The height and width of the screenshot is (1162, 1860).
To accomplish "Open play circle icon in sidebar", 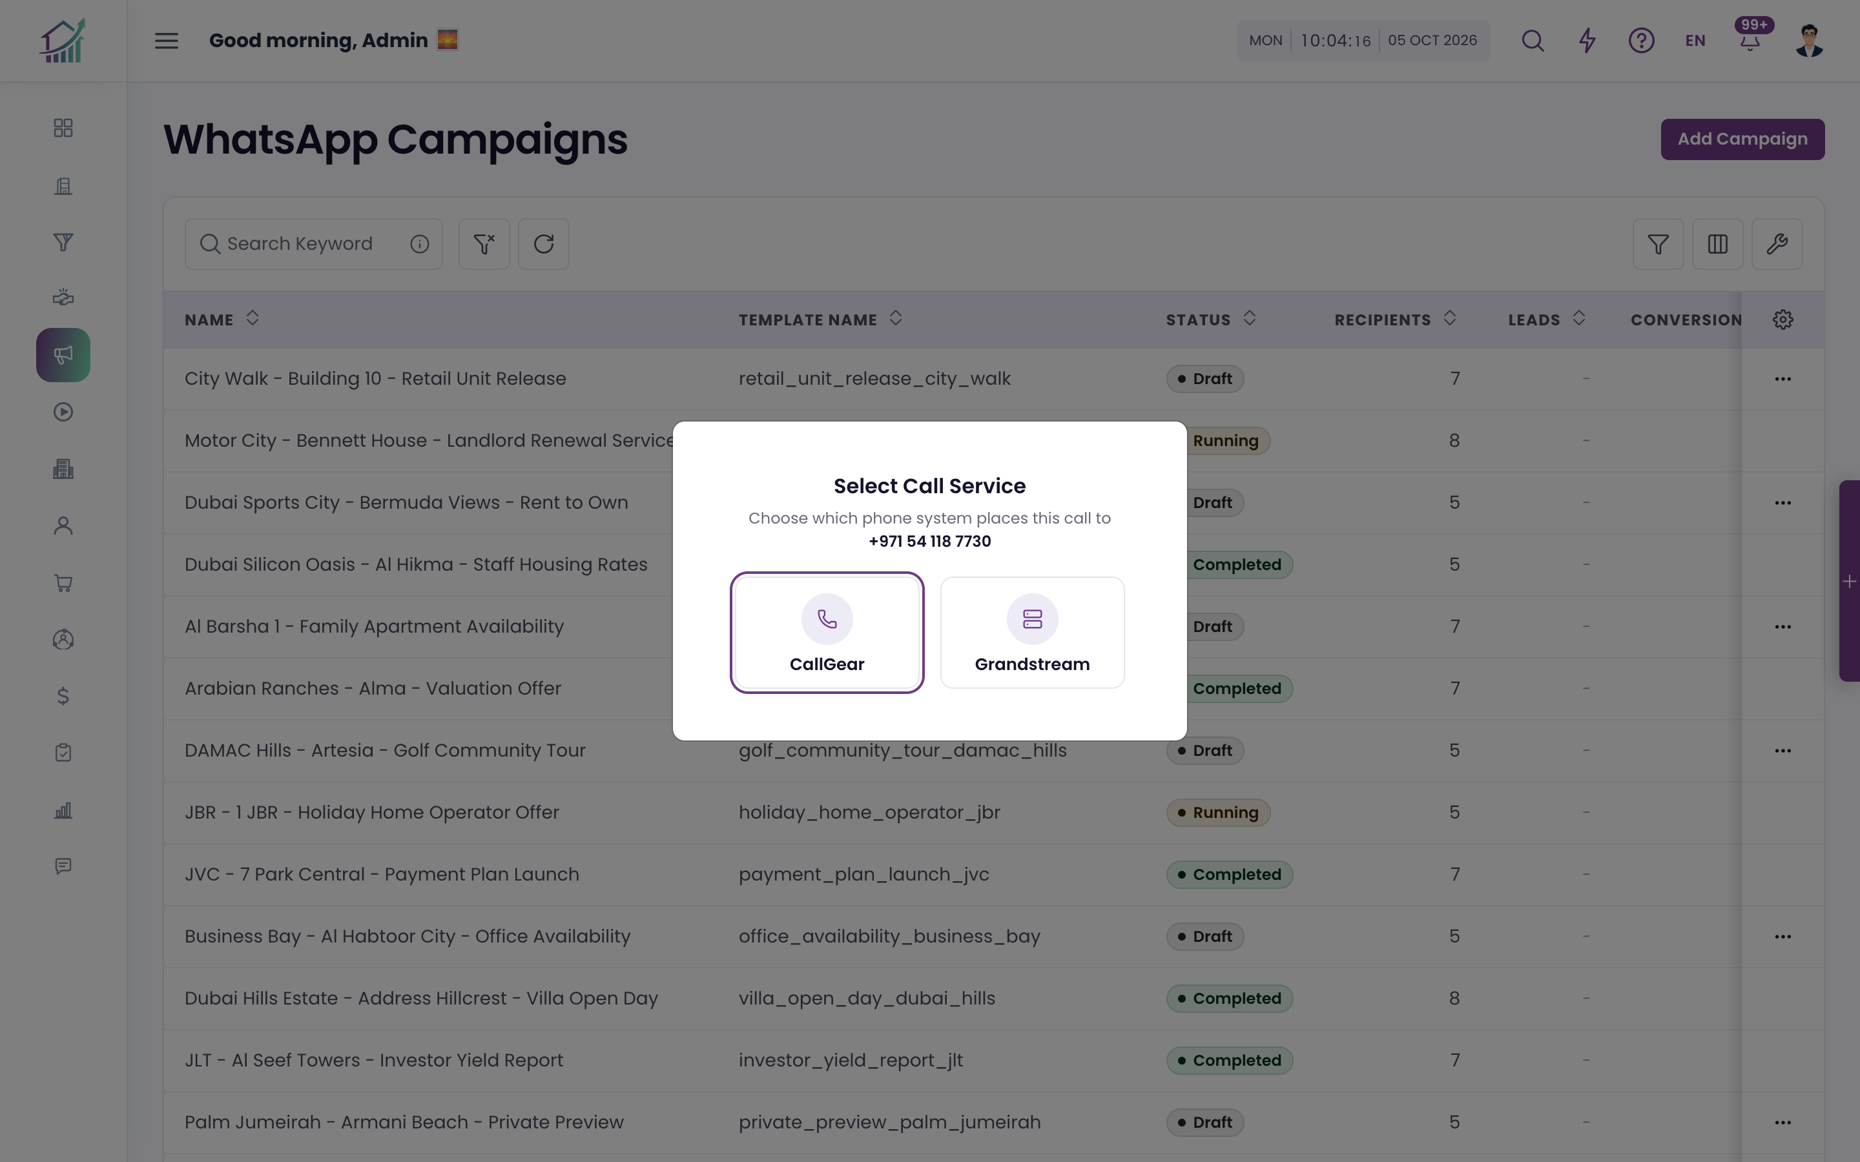I will [63, 412].
